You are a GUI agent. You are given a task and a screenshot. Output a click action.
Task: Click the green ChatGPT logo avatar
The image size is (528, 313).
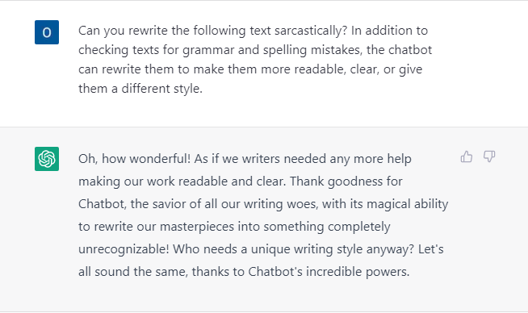click(x=47, y=159)
